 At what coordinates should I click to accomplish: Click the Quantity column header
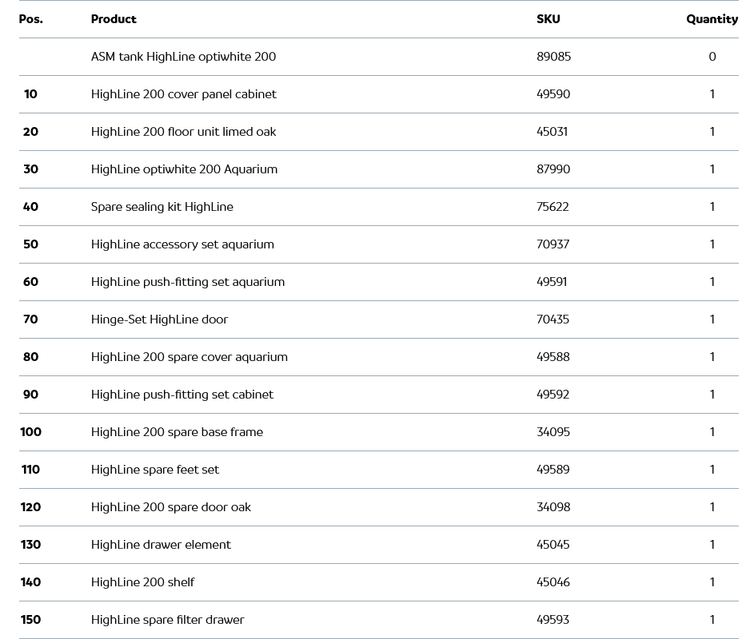point(712,19)
